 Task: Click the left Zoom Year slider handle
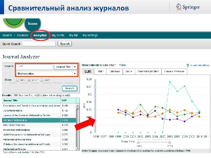[x=138, y=142]
